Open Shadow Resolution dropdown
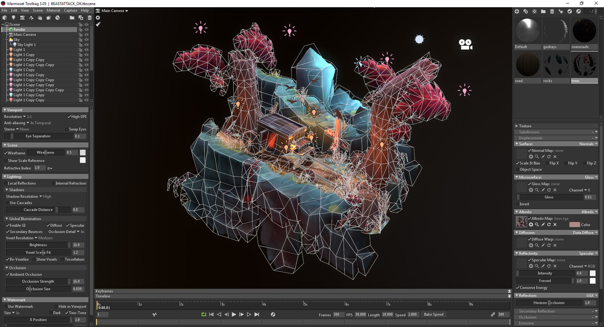604x327 pixels. click(x=24, y=197)
